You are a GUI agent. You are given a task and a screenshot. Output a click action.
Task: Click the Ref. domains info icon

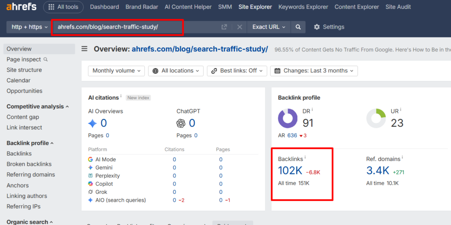pos(403,157)
